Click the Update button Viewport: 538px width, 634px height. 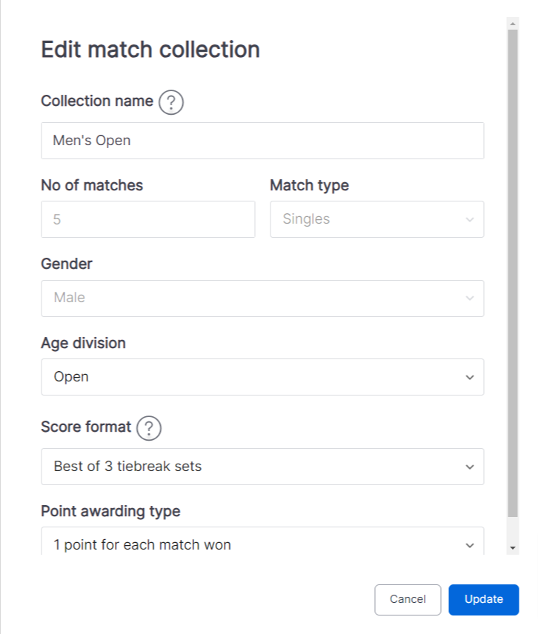click(483, 600)
